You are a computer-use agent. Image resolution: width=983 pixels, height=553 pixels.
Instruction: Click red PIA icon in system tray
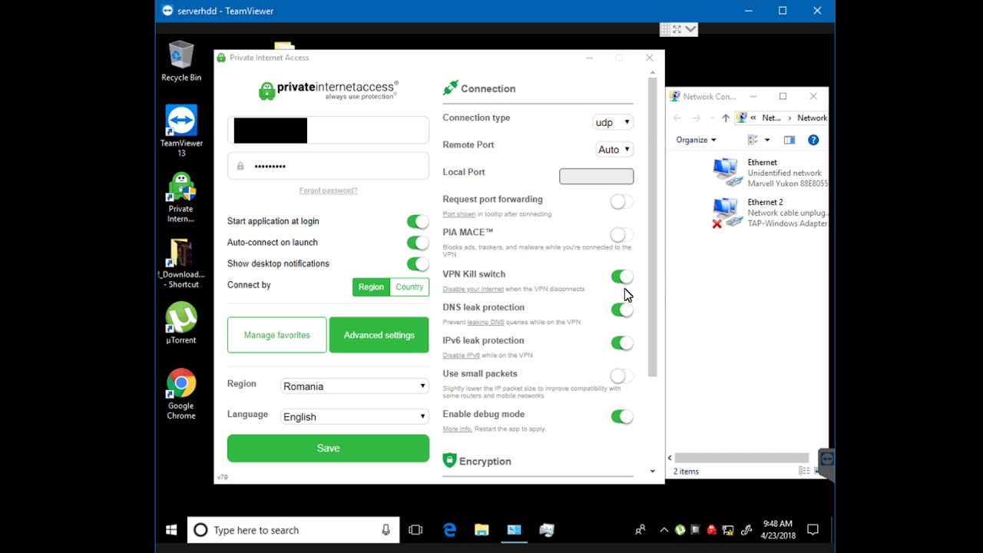coord(711,530)
